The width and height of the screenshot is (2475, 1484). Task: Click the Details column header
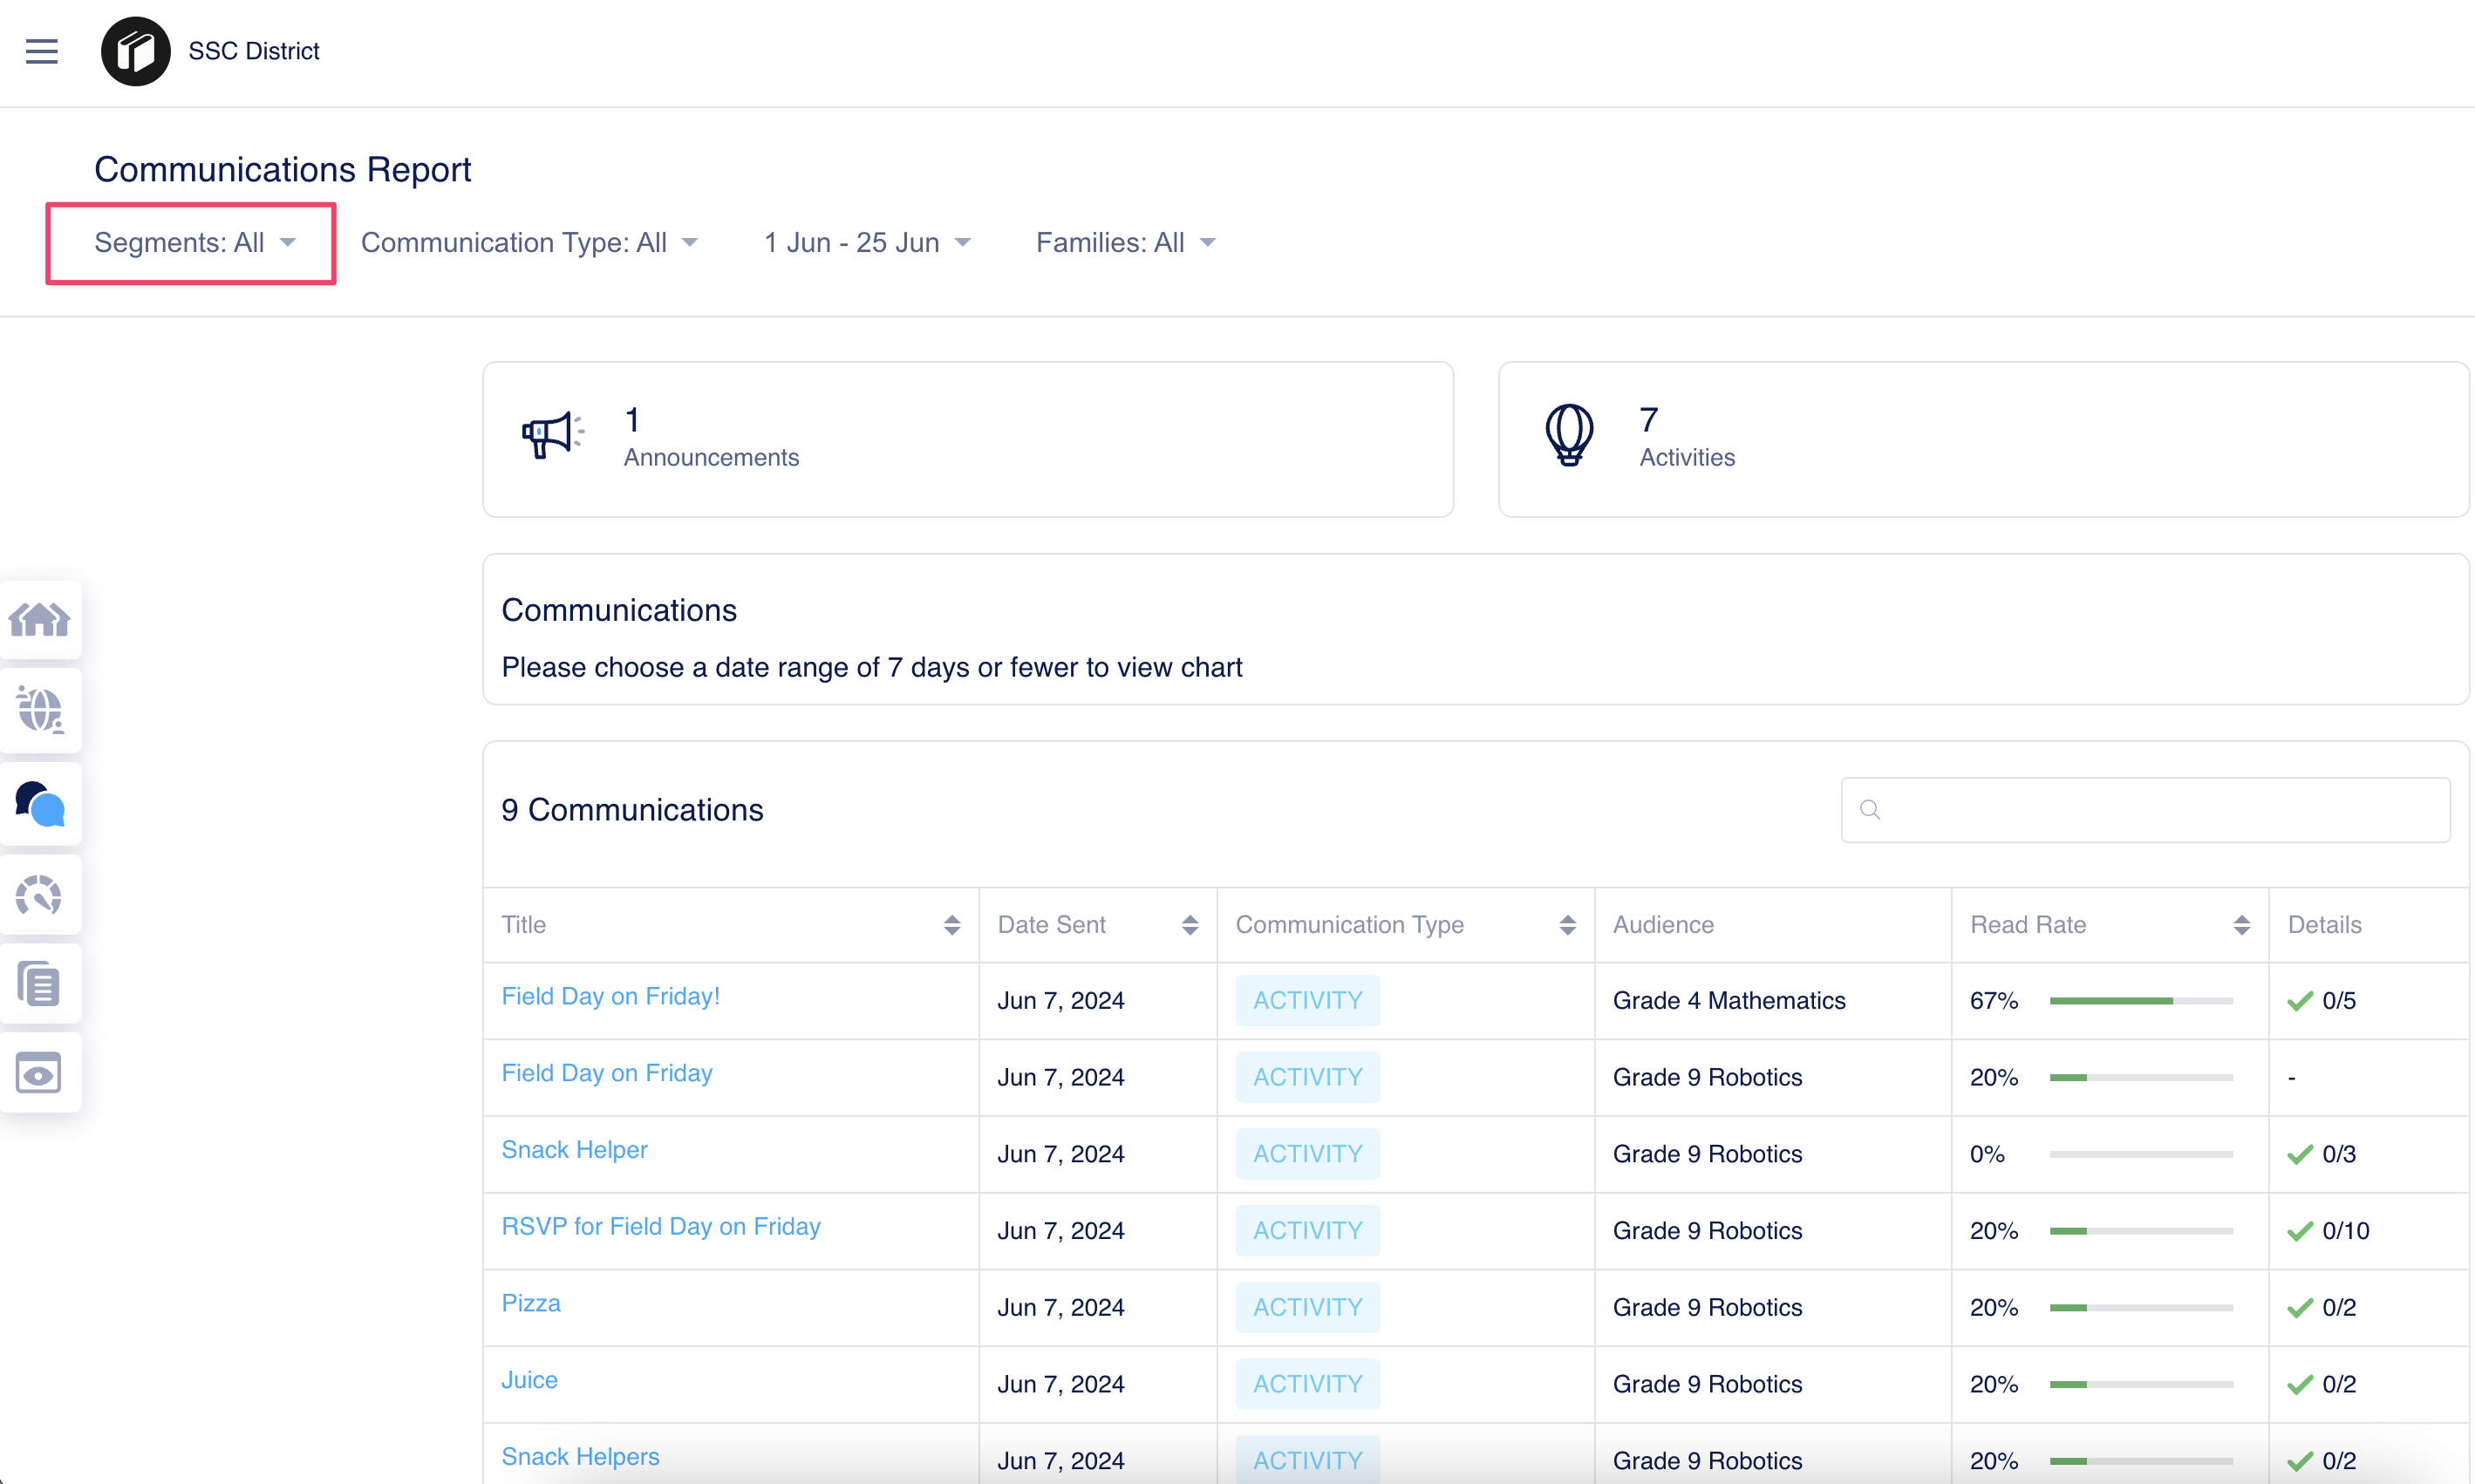2324,925
